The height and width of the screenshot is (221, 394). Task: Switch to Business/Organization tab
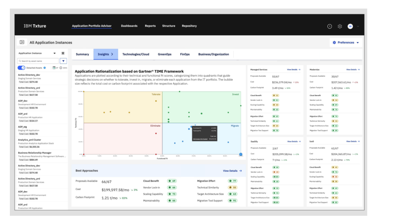click(x=214, y=54)
